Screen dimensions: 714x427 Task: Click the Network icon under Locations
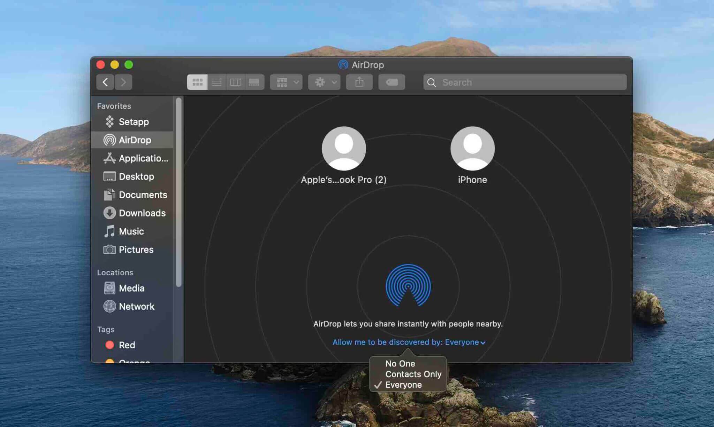click(x=109, y=306)
